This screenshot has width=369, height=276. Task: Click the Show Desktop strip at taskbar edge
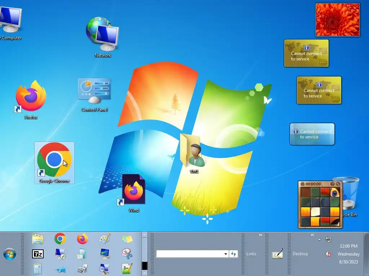[x=366, y=254]
